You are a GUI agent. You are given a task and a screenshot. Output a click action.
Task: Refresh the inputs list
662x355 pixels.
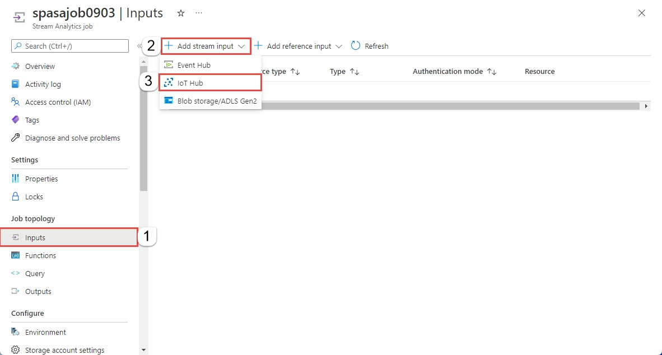click(x=370, y=46)
